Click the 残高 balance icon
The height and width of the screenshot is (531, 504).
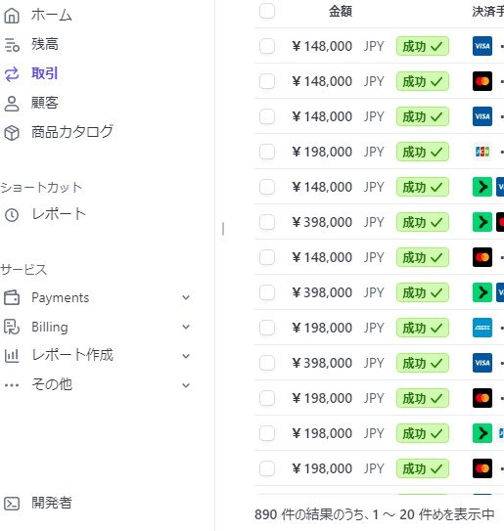(12, 45)
